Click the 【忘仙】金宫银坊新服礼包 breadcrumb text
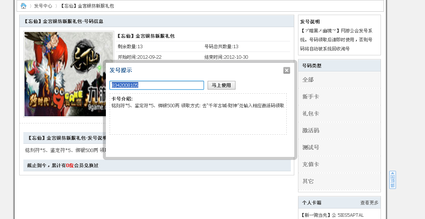 point(85,6)
